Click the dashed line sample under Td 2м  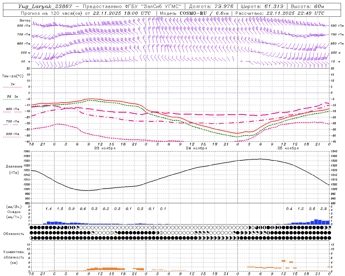pos(12,100)
